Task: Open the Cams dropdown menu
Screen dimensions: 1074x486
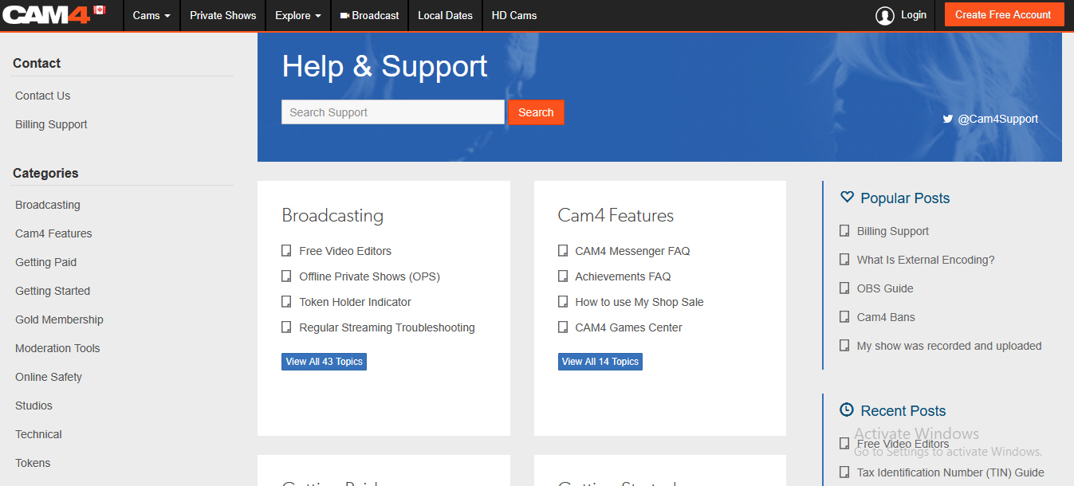Action: tap(151, 15)
